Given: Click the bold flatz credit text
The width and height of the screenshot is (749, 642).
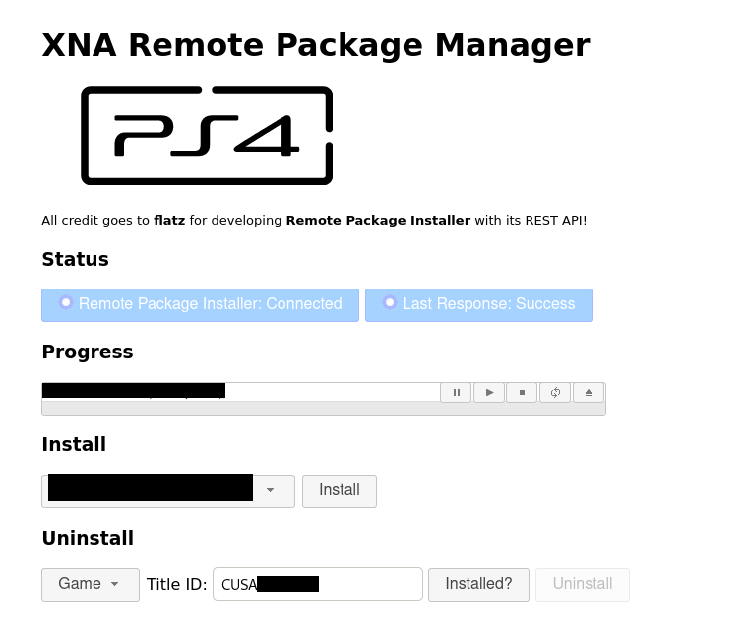Looking at the screenshot, I should tap(169, 221).
